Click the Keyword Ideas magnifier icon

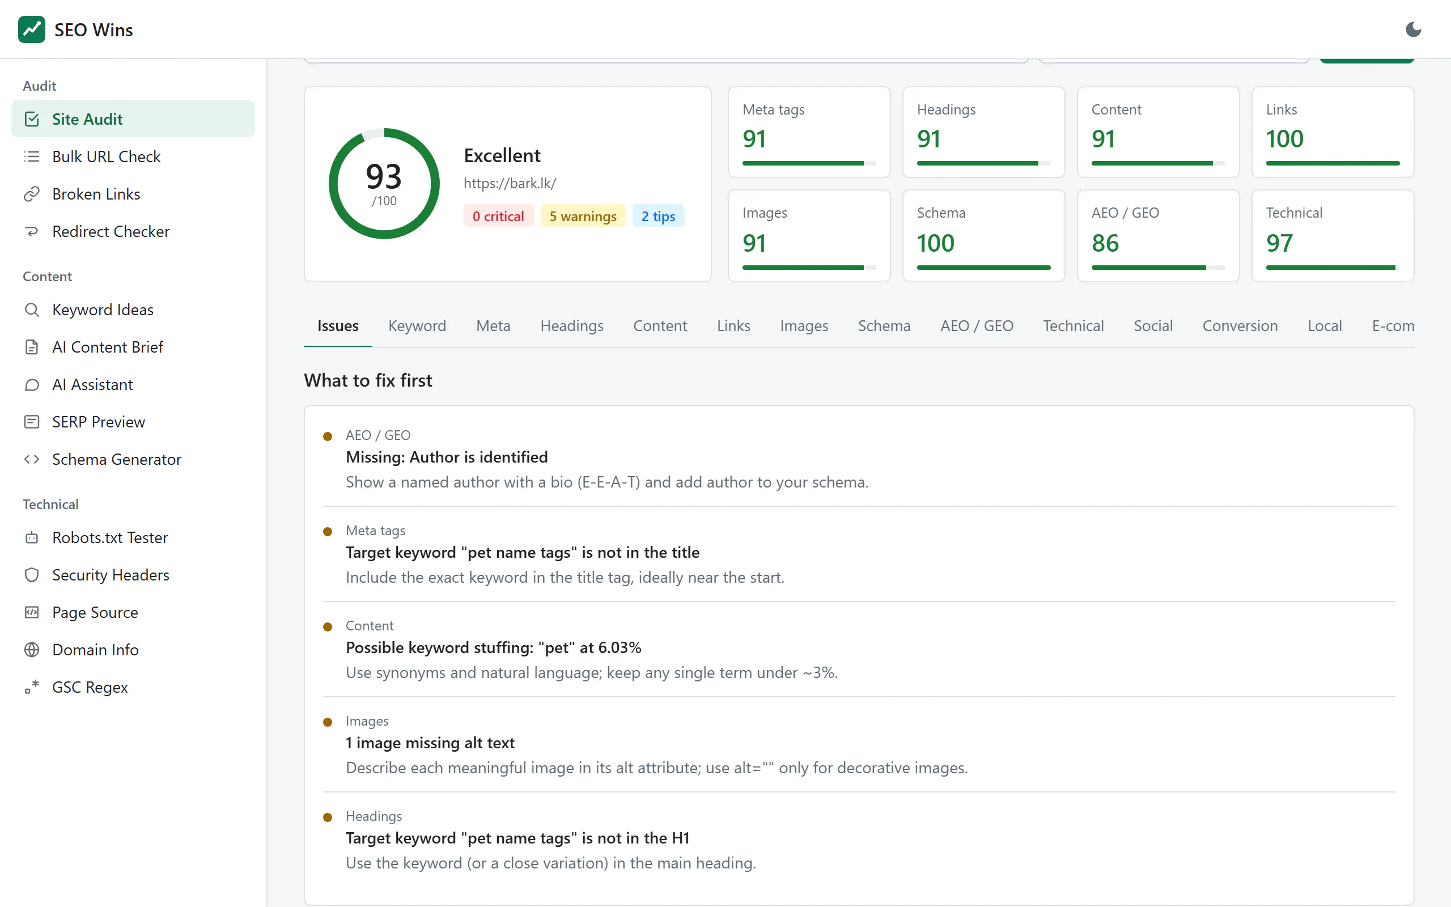click(x=32, y=310)
